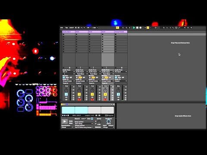The width and height of the screenshot is (207, 155).
Task: Select the fourth purple track header
Action: tap(108, 31)
